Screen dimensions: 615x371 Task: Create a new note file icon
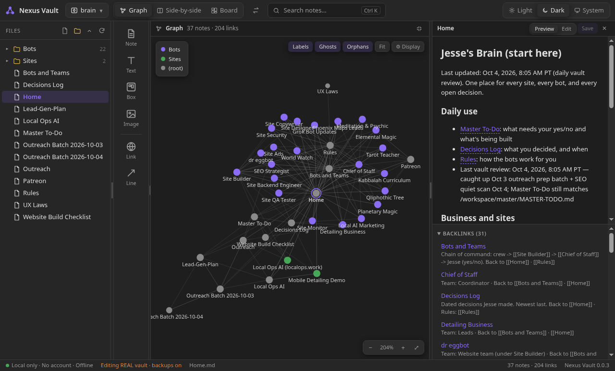(65, 31)
